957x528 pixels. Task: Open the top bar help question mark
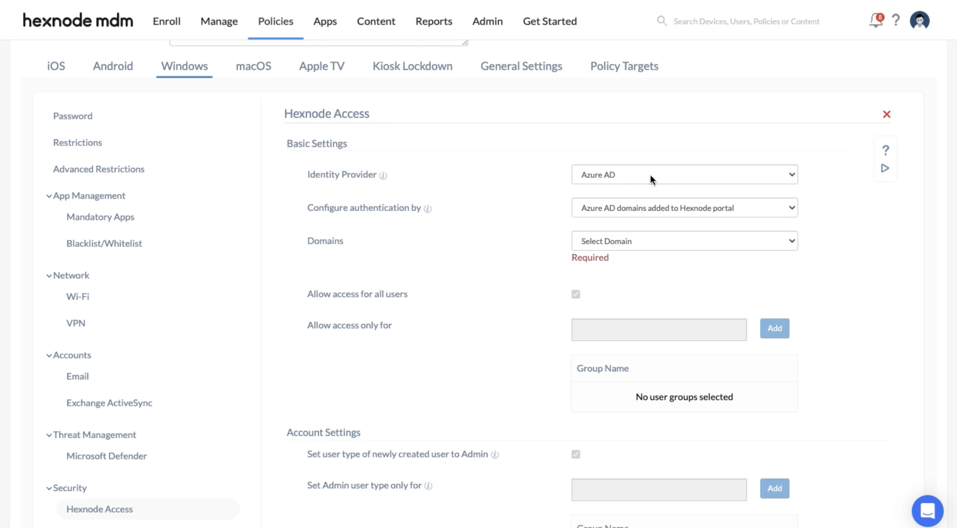click(896, 20)
